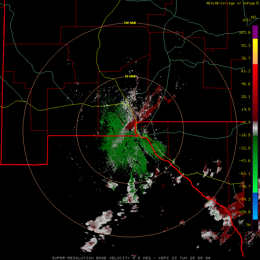Click the 107.8 scale value
Viewport: 260px width, 260px height.
(x=245, y=32)
